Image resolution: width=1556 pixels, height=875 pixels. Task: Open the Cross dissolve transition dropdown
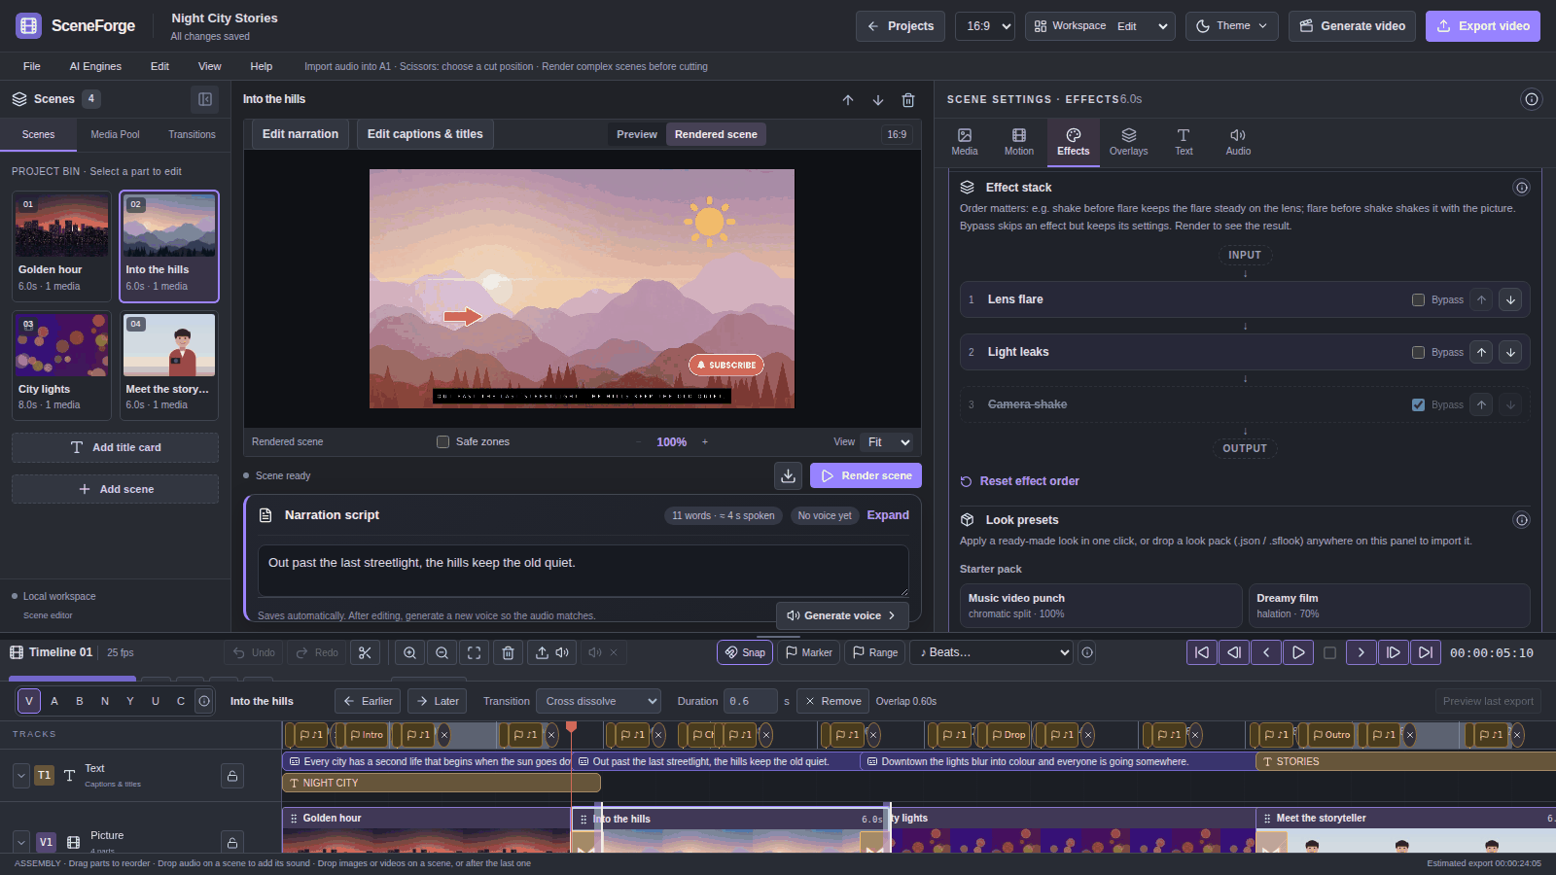[599, 701]
